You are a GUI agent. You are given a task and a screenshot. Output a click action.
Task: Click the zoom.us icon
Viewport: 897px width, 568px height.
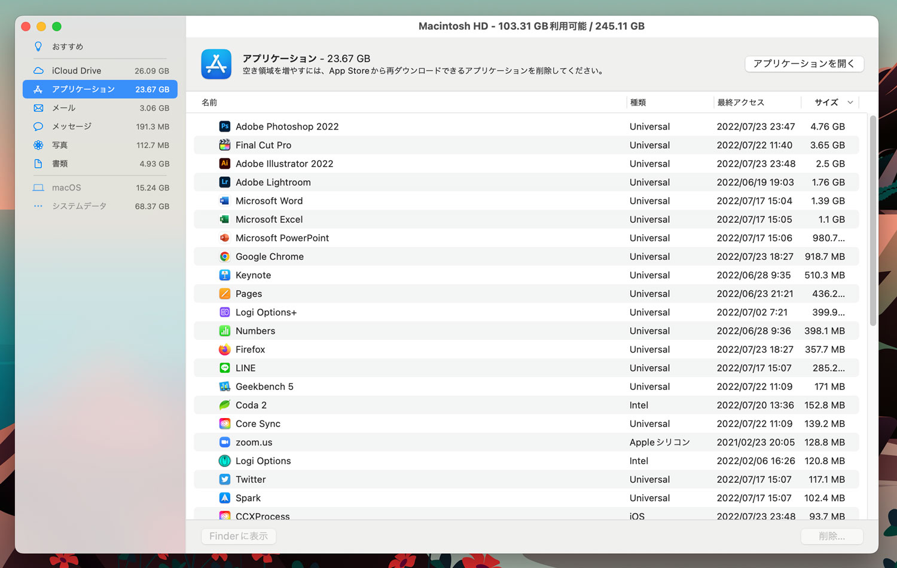tap(225, 442)
